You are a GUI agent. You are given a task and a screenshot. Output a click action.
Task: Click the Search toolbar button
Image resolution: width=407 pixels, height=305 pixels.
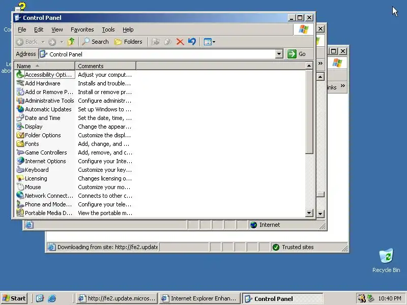95,42
